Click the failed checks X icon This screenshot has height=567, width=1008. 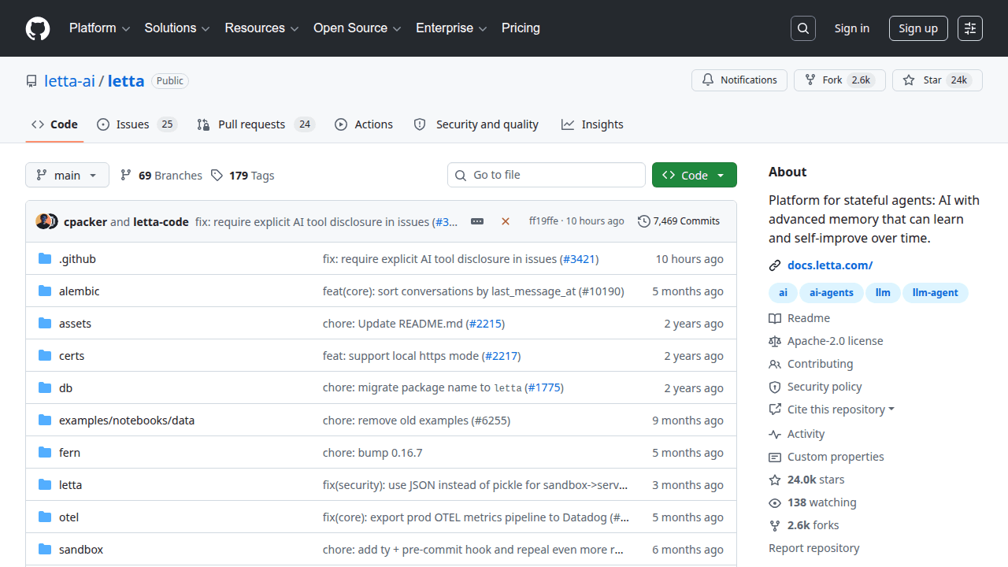pyautogui.click(x=506, y=221)
